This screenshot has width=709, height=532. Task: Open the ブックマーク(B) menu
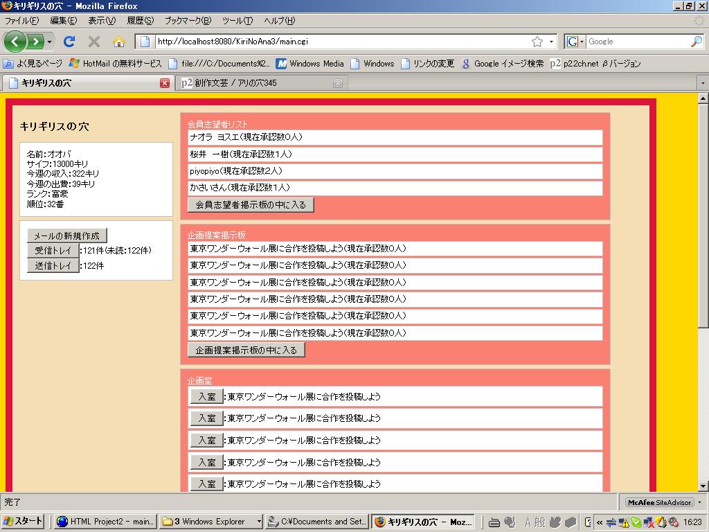[x=188, y=20]
